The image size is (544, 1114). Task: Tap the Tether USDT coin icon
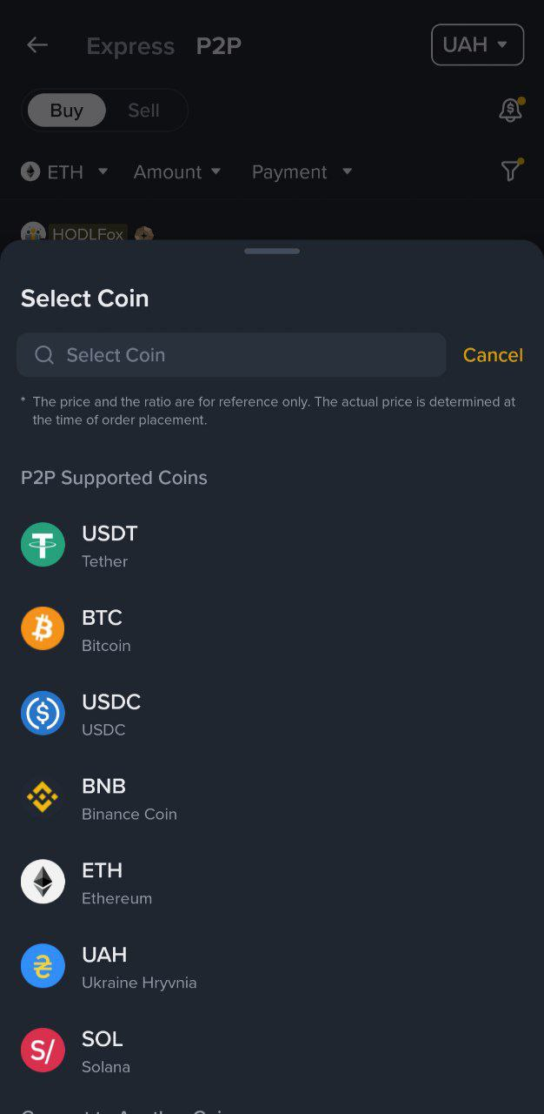pyautogui.click(x=43, y=545)
